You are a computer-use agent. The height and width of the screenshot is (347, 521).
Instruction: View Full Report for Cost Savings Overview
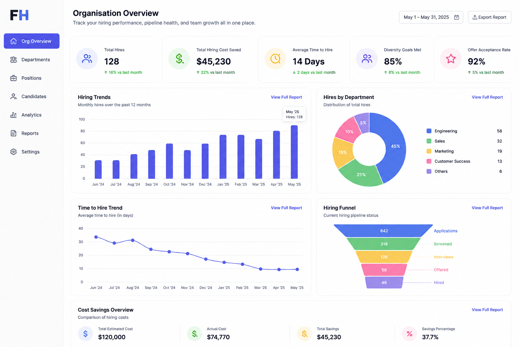coord(487,310)
